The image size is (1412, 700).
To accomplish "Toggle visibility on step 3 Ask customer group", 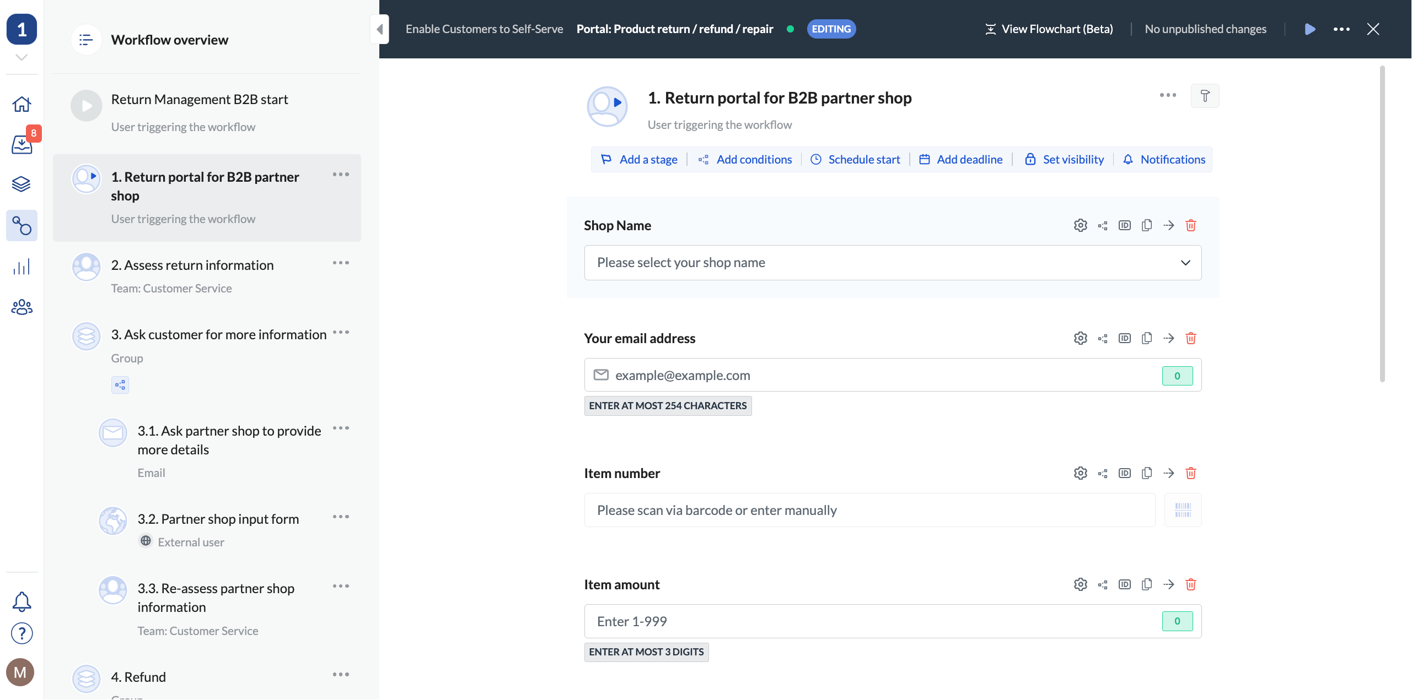I will click(x=341, y=334).
